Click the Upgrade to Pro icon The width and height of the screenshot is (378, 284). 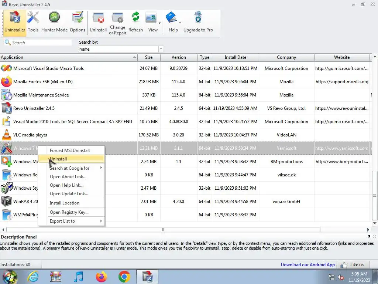click(198, 23)
